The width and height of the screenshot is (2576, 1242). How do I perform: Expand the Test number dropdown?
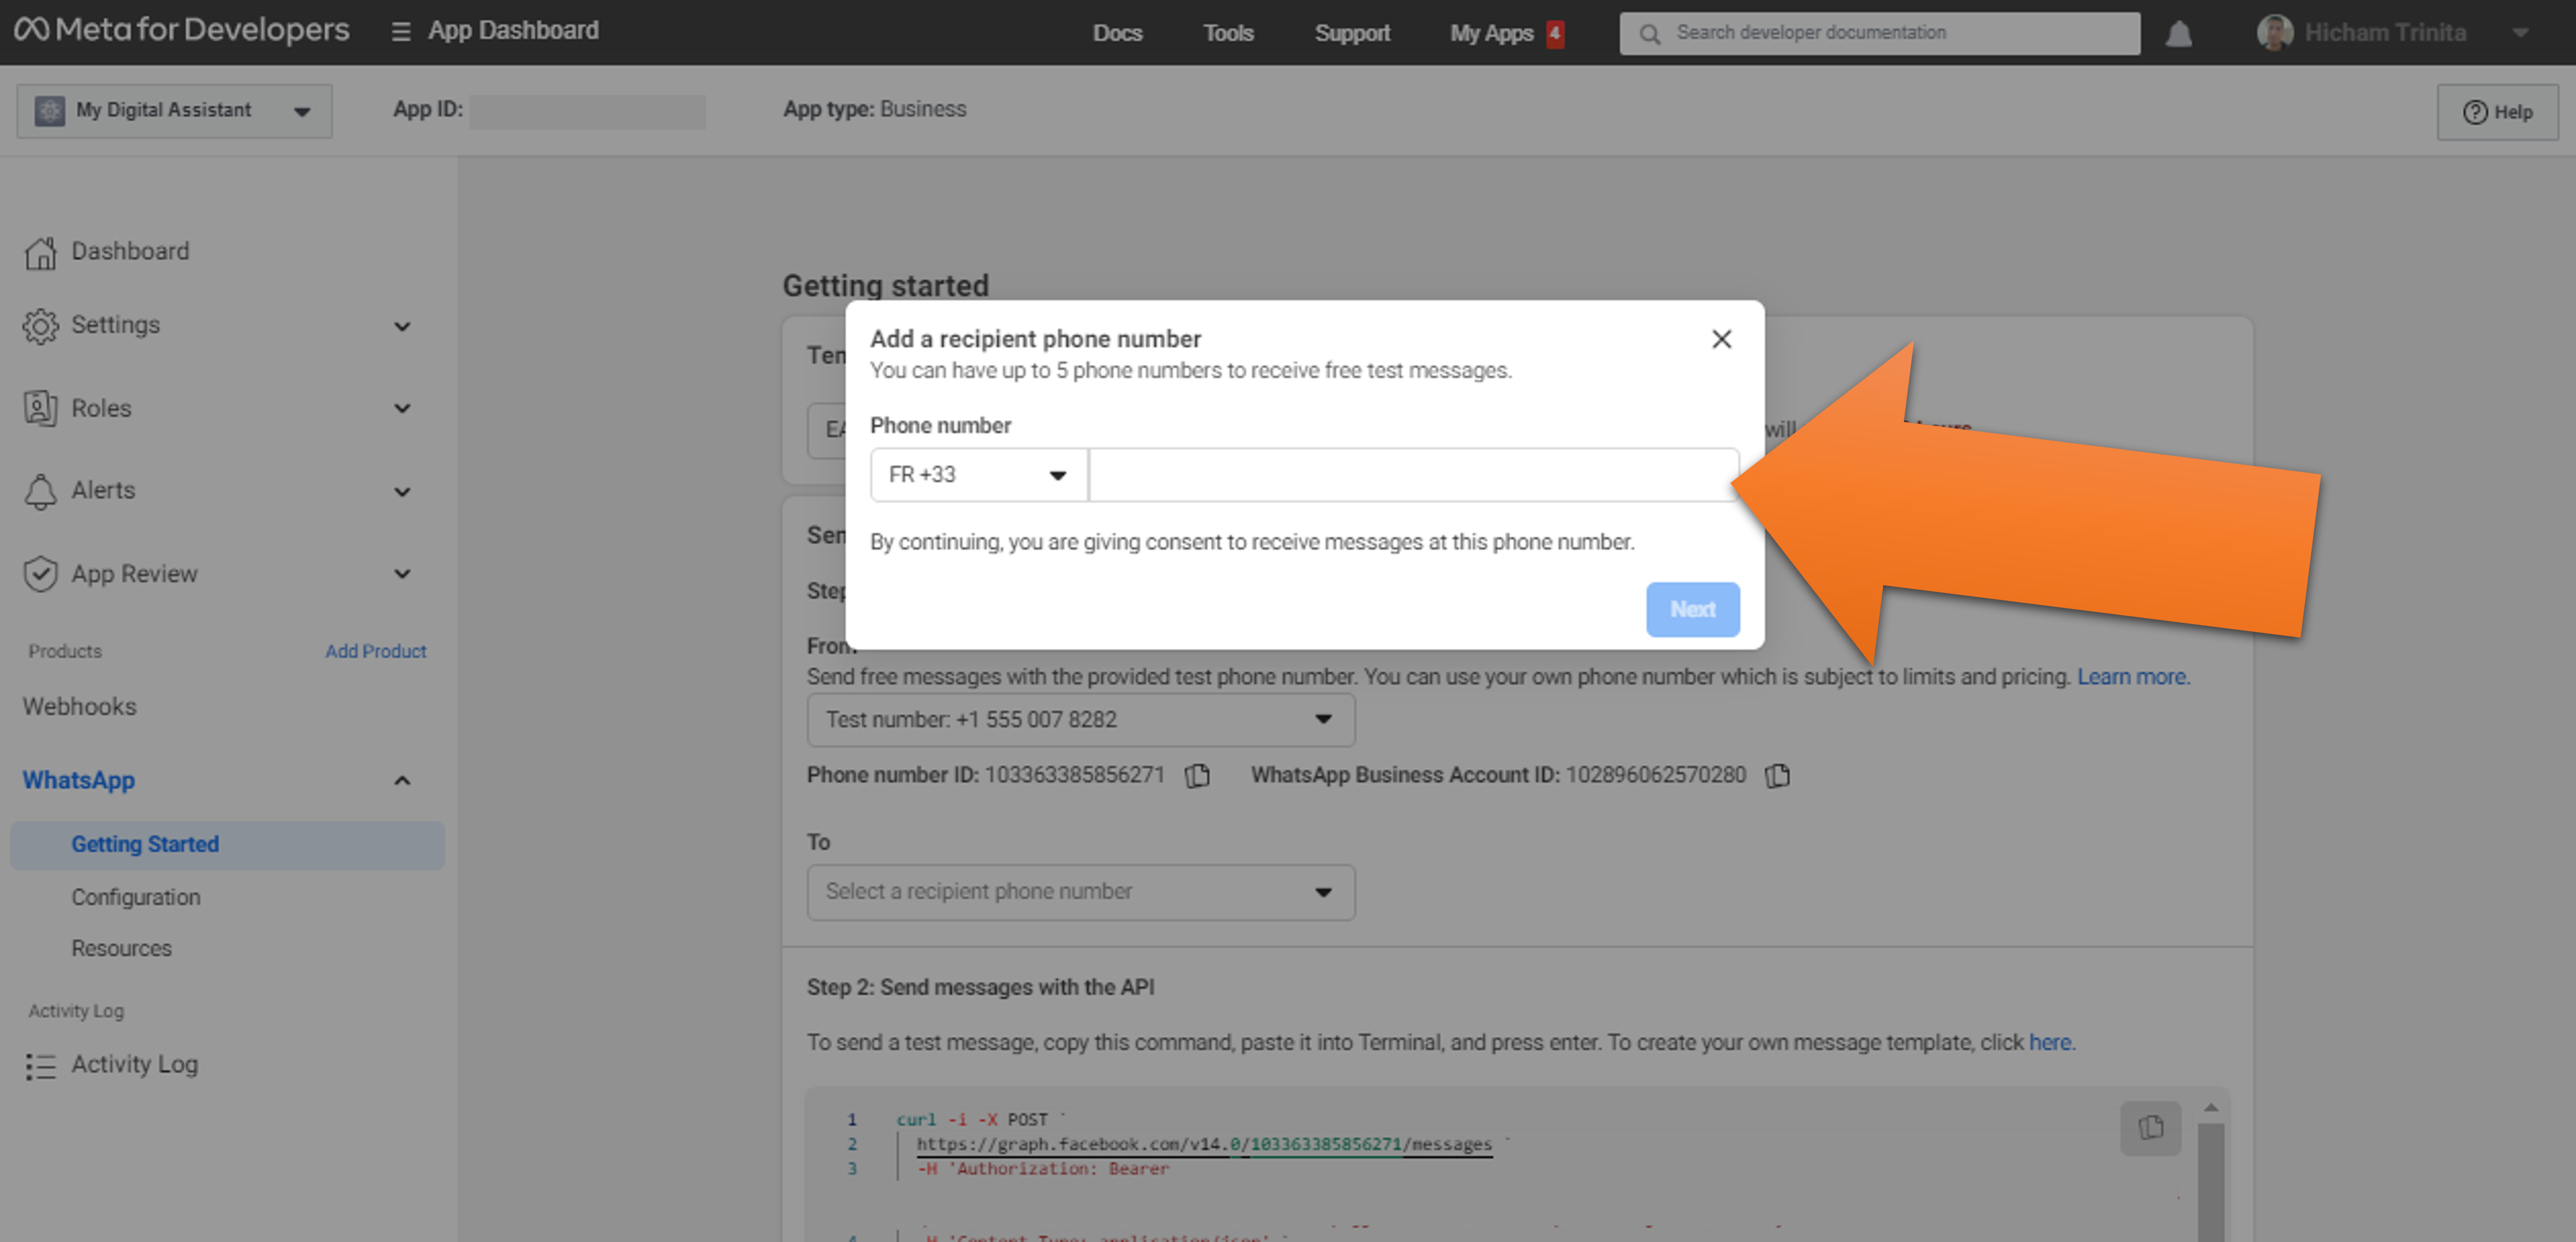click(1080, 720)
